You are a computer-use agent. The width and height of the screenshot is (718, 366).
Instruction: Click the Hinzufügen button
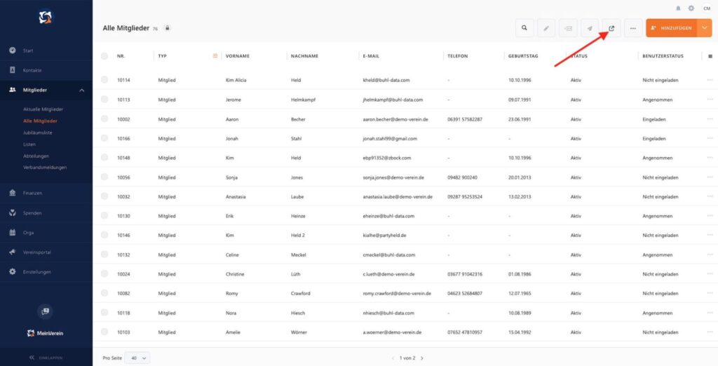[x=671, y=28]
